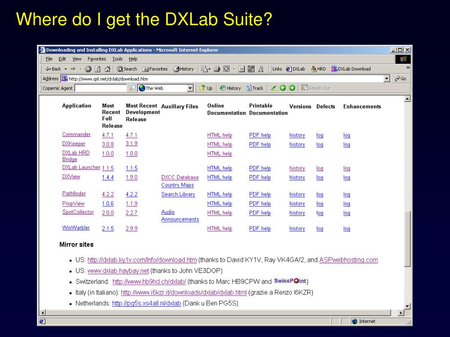Expand the Back button history dropdown arrow
Viewport: 450px width, 337px height.
click(65, 69)
